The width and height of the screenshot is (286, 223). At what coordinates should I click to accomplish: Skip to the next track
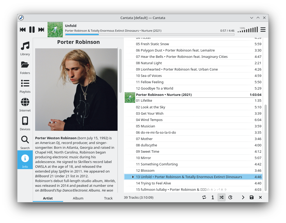click(x=41, y=30)
